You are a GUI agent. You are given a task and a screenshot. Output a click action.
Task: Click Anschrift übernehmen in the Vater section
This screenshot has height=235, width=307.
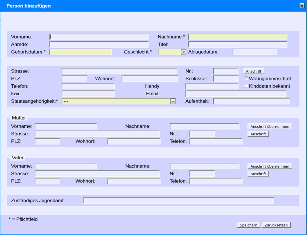(x=269, y=166)
